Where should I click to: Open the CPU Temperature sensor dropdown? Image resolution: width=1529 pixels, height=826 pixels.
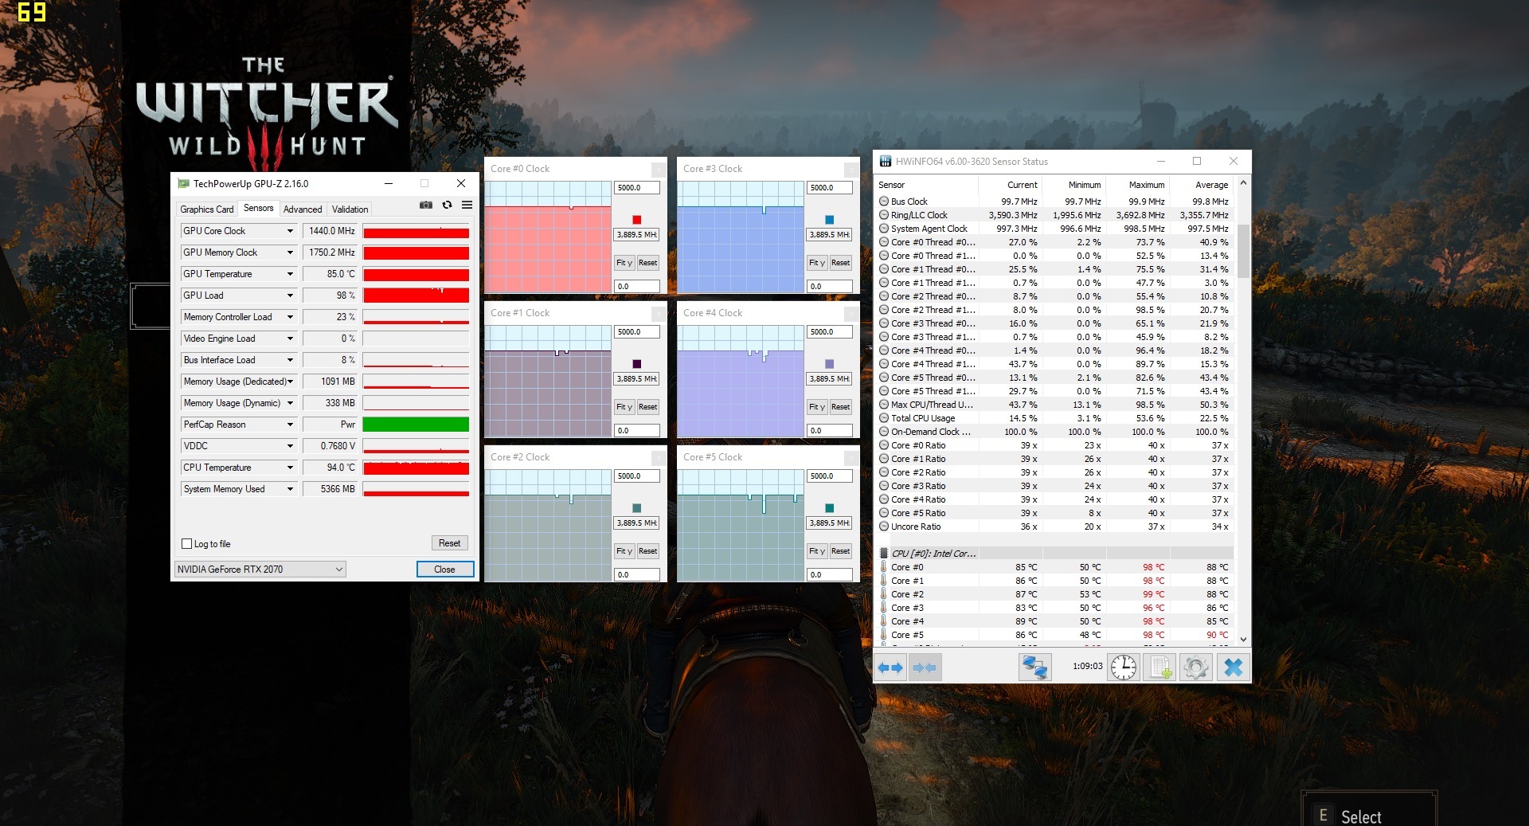(x=290, y=468)
